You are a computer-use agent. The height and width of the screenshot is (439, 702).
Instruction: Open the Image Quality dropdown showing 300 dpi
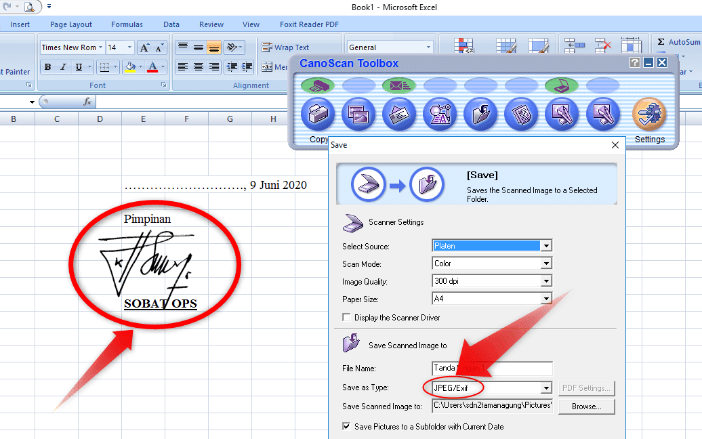coord(545,281)
